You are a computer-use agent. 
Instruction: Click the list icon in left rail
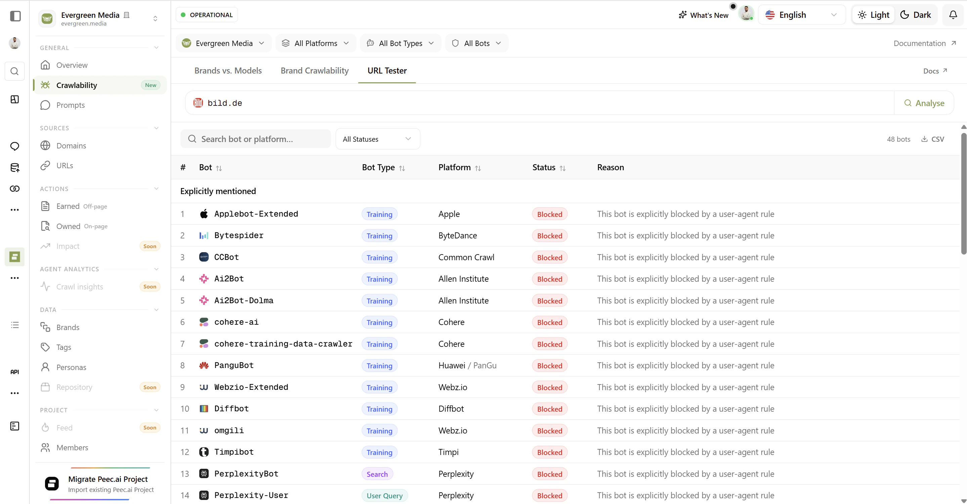[x=15, y=325]
